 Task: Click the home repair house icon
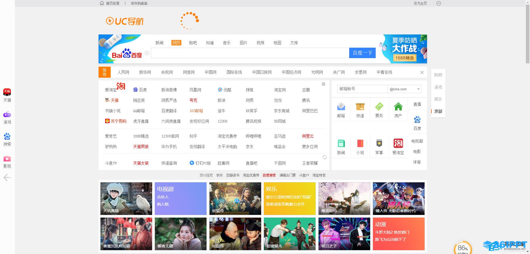102,3
